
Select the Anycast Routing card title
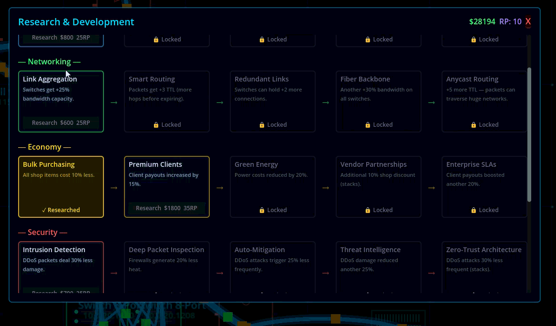pos(473,79)
